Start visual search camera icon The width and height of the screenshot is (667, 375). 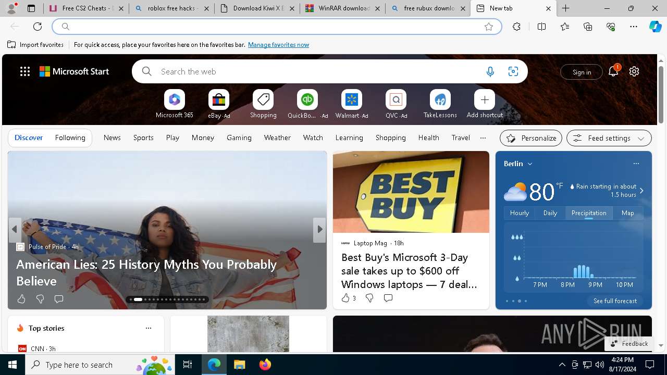pos(513,71)
